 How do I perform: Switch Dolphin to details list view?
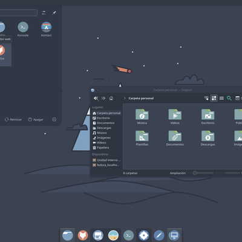(x=221, y=98)
